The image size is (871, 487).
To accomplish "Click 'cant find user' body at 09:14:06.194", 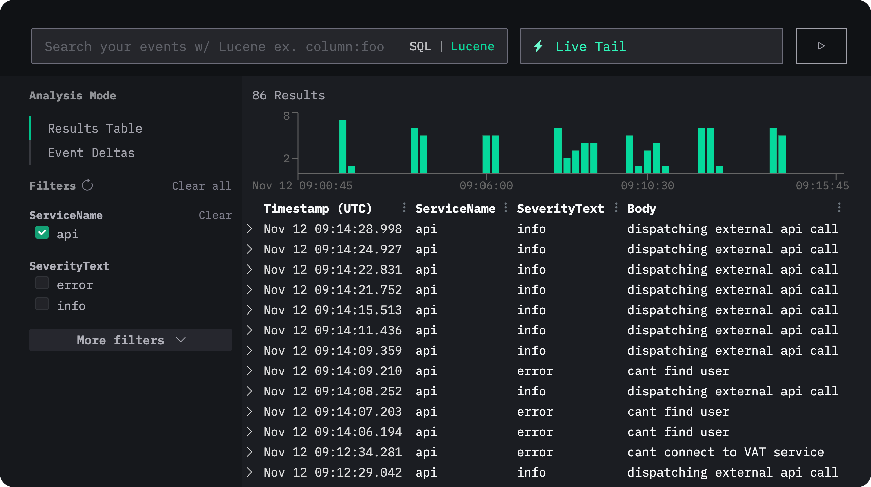I will point(678,432).
